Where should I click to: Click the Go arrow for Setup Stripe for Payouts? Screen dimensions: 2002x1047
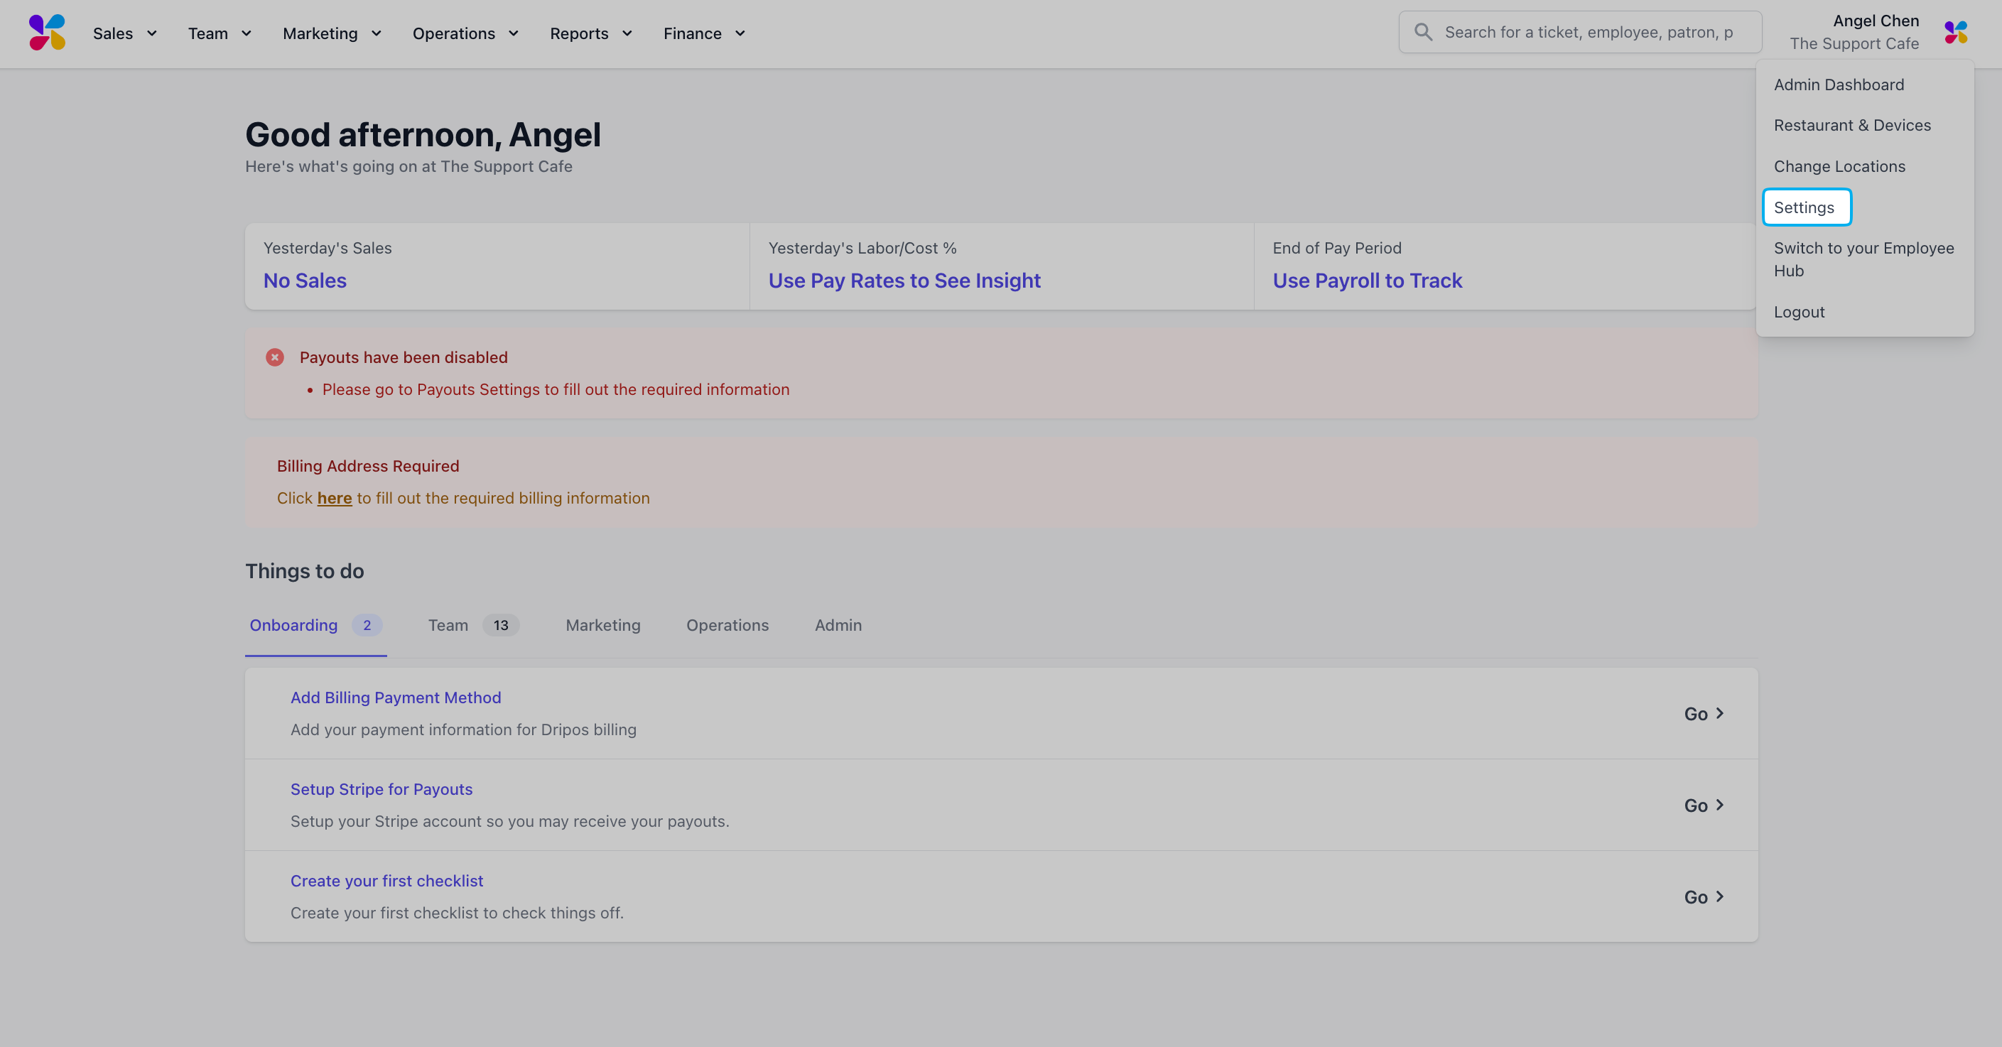click(1704, 805)
